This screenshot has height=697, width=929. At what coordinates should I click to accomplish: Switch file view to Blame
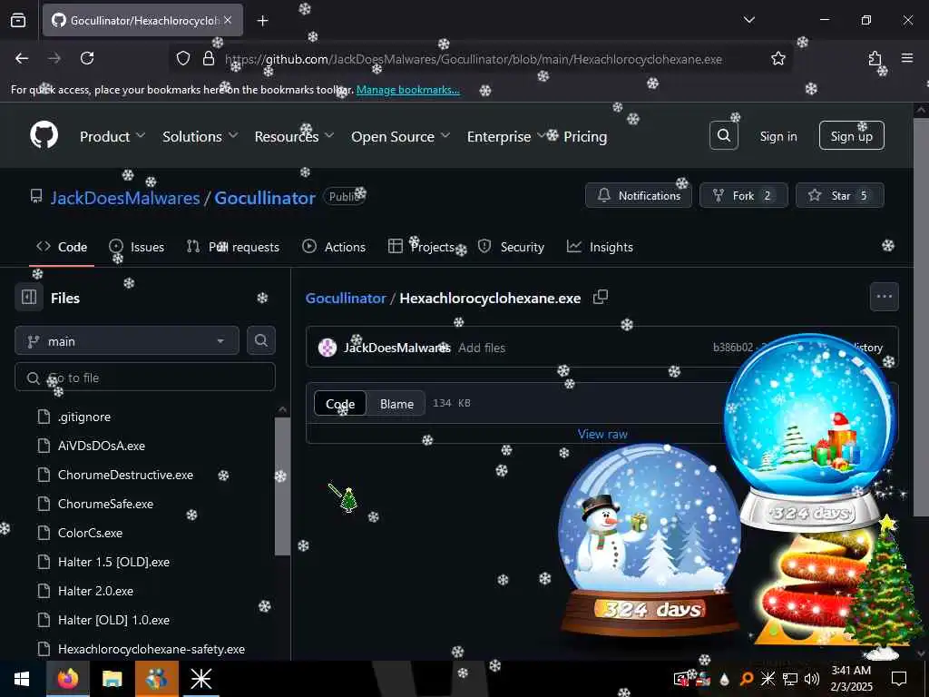396,404
